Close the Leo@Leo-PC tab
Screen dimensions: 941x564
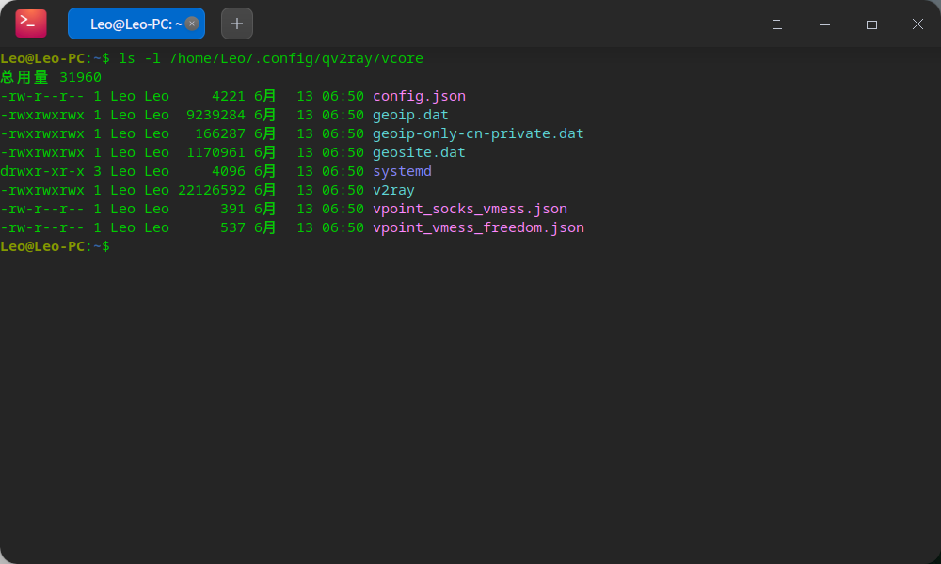[x=192, y=23]
